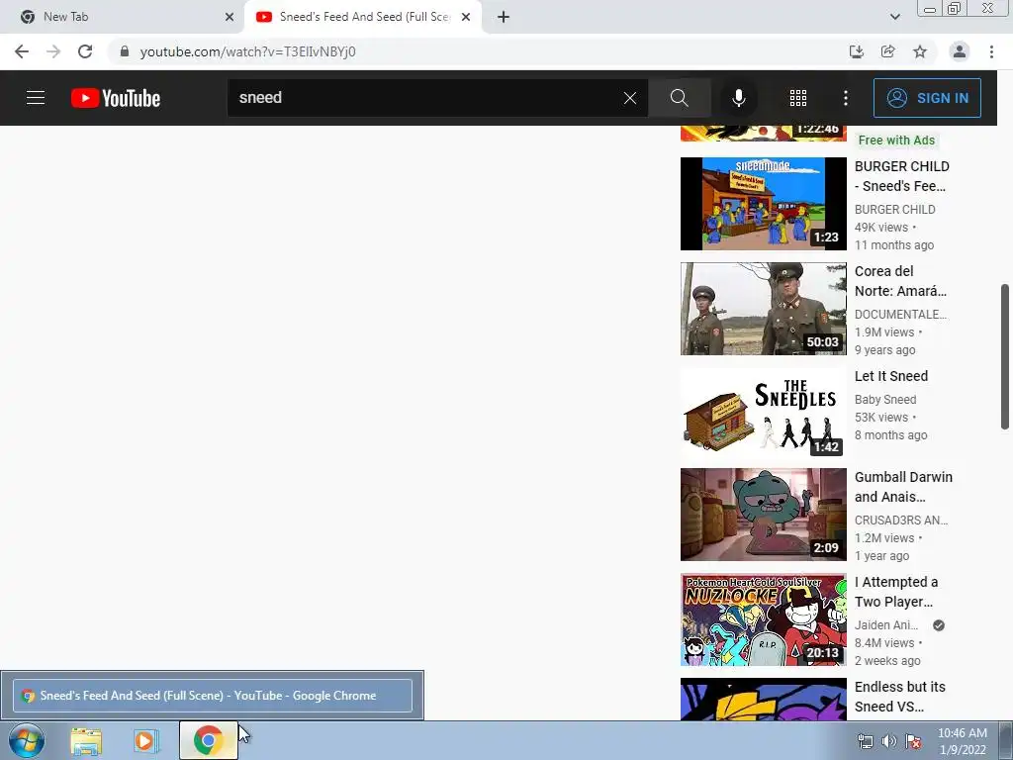Click the Free with Ads badge
Image resolution: width=1013 pixels, height=760 pixels.
[896, 141]
